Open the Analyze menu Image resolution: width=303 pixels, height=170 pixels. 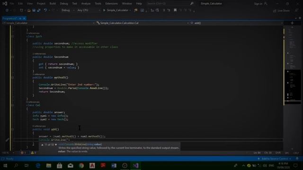point(86,3)
